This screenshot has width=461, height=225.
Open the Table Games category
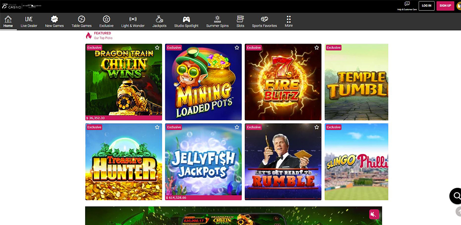click(81, 22)
